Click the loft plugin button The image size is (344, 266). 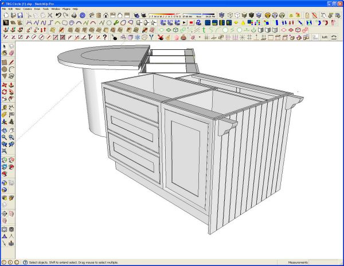[325, 37]
